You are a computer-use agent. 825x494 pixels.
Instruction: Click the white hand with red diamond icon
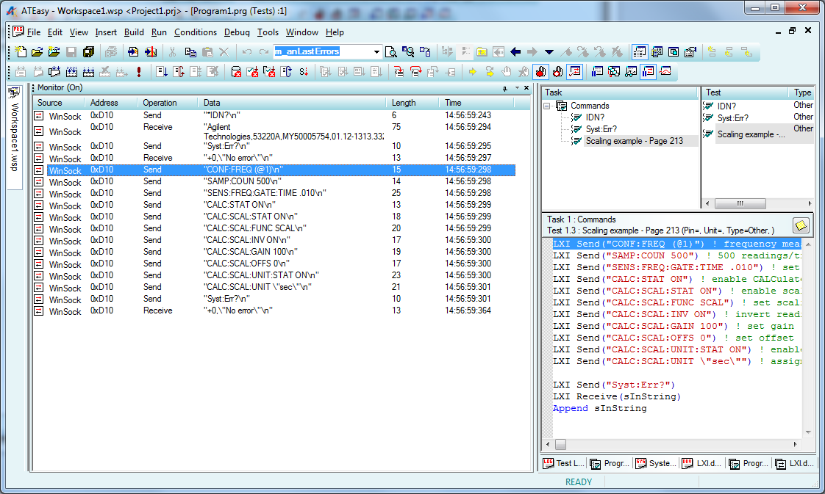557,71
